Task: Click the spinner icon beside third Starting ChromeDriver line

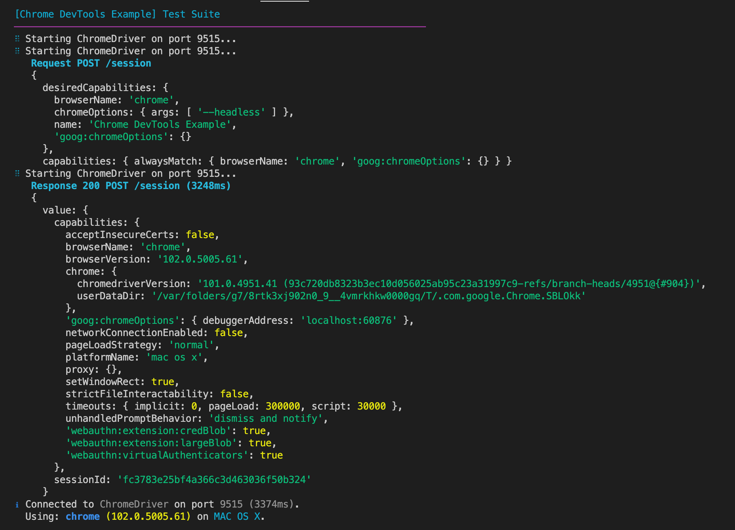Action: [x=17, y=174]
